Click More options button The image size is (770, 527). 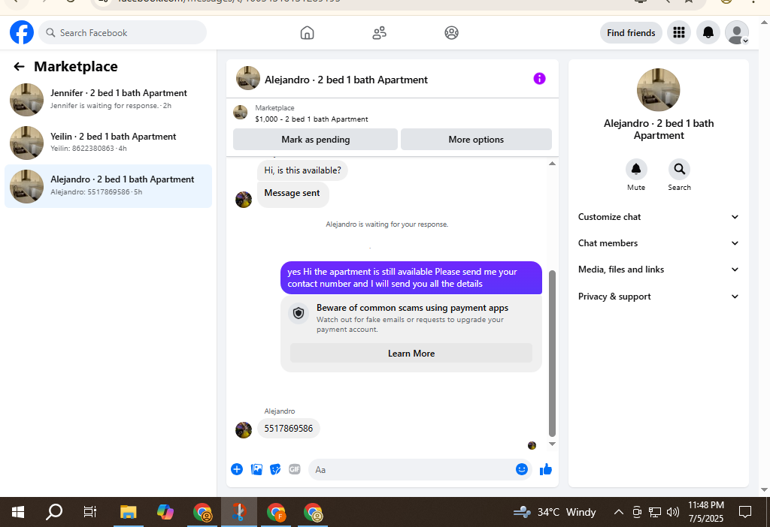476,140
